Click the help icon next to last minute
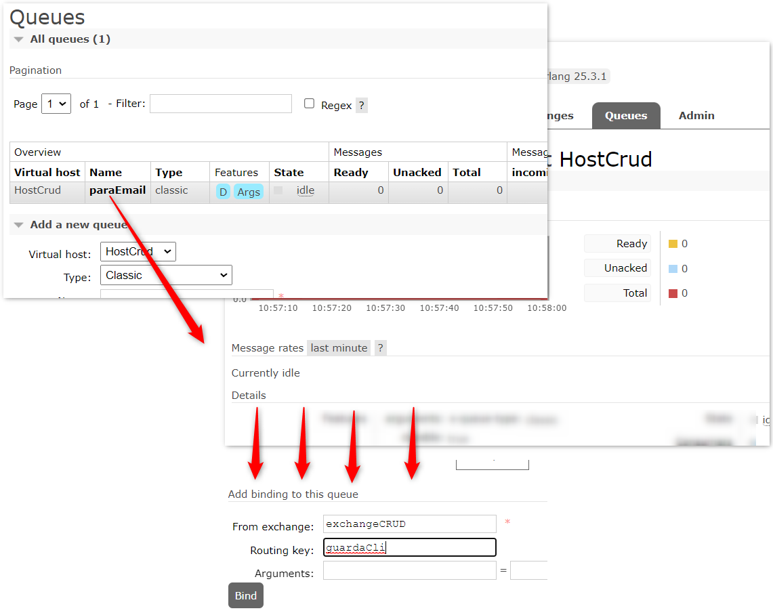Viewport: 773px width, 615px height. click(380, 348)
